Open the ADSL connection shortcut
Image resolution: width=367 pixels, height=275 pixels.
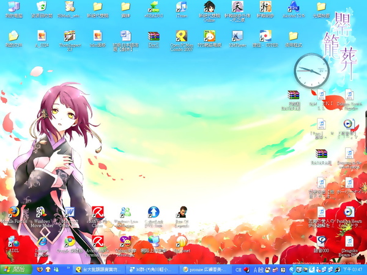[x=13, y=244]
